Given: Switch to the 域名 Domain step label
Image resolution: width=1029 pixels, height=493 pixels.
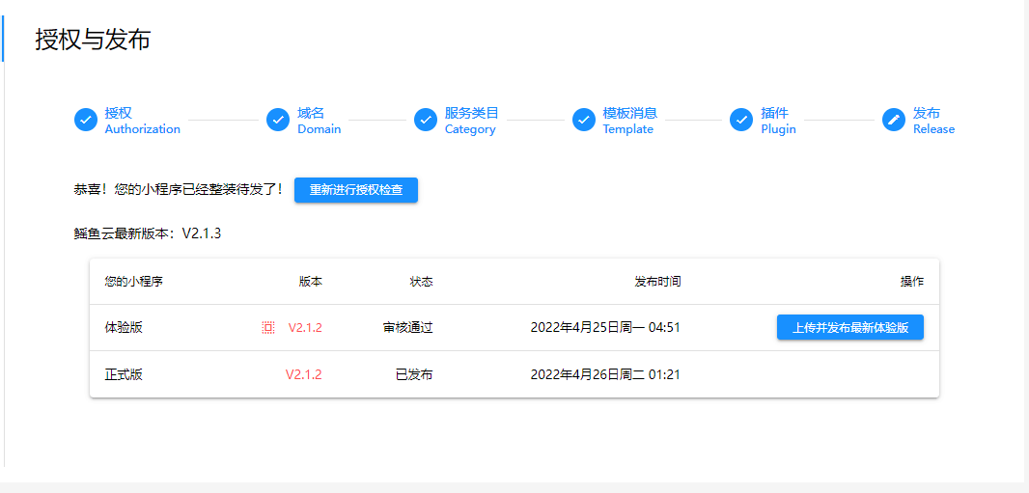Looking at the screenshot, I should click(319, 121).
